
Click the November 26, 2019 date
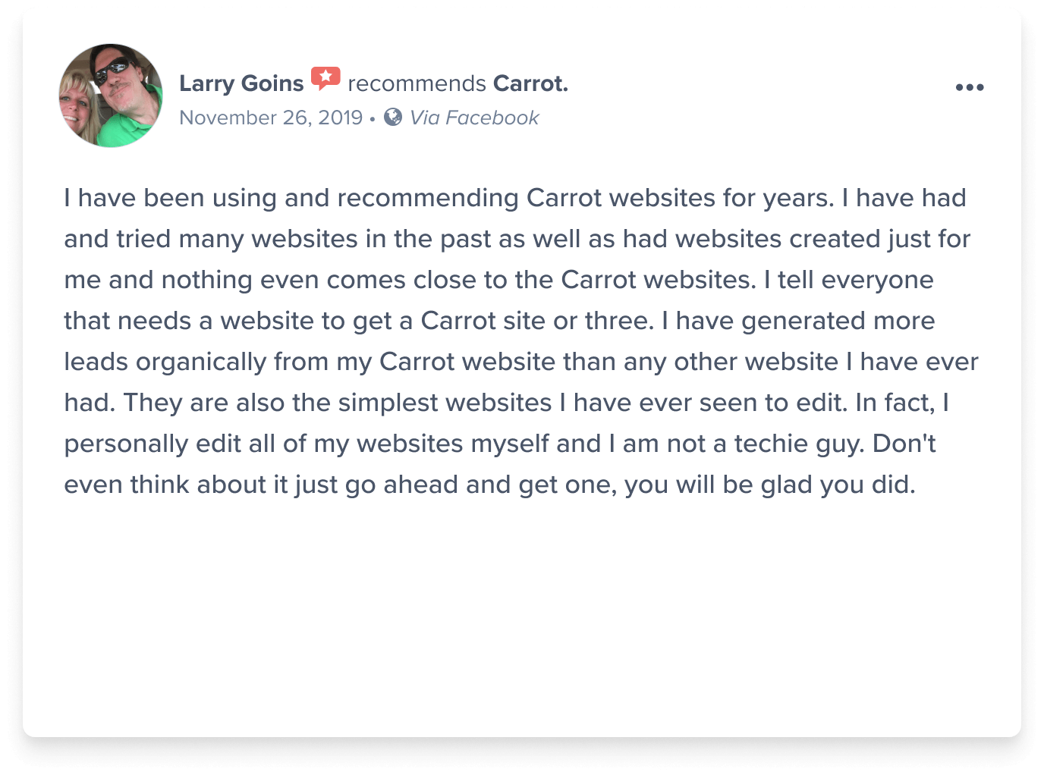(271, 118)
